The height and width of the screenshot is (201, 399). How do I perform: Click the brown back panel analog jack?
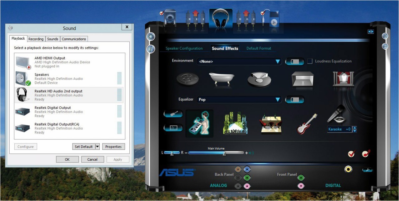click(x=238, y=169)
